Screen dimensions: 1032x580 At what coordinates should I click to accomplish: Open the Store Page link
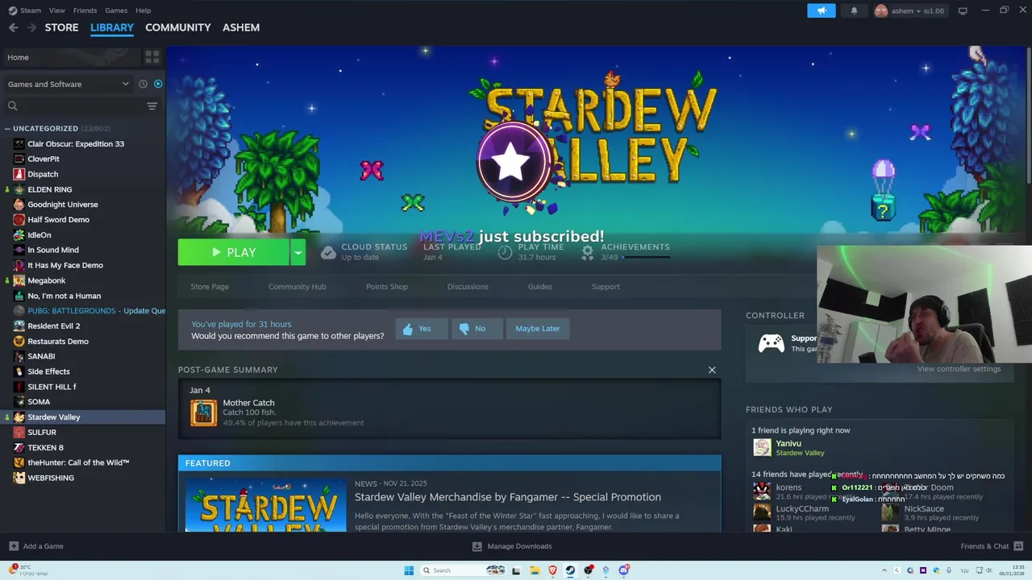tap(210, 287)
